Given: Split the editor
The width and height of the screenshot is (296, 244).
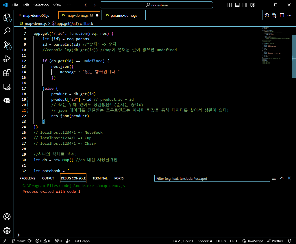Looking at the screenshot, I should pos(282,15).
